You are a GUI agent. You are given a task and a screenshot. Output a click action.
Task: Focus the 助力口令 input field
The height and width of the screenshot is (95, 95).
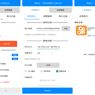[48, 47]
